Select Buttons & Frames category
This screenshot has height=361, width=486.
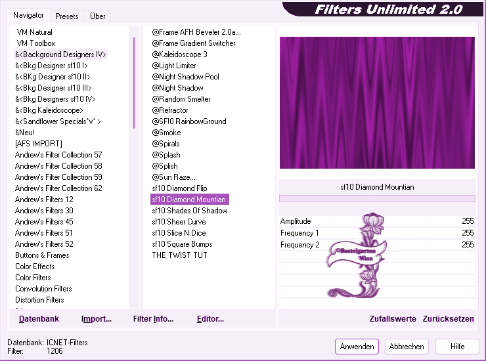(x=42, y=255)
